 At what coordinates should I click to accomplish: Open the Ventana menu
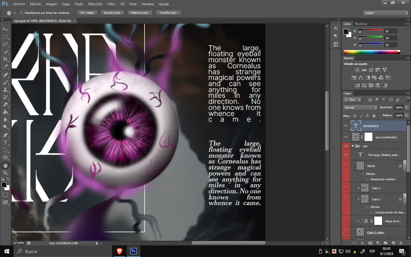coord(148,4)
